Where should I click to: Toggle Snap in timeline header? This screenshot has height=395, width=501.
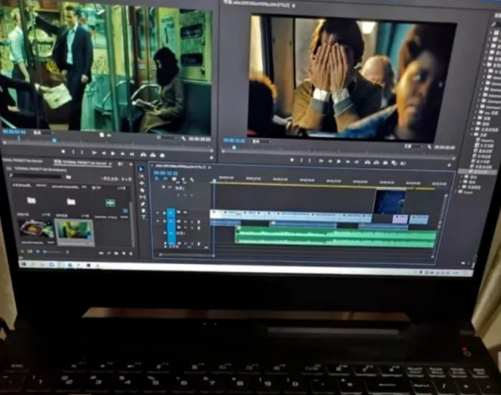pyautogui.click(x=165, y=180)
